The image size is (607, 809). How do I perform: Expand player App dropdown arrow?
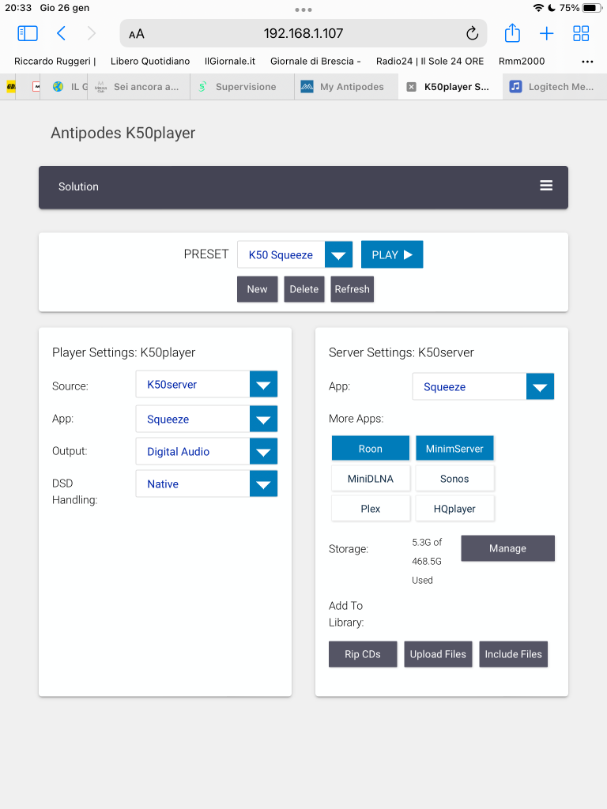(x=263, y=419)
